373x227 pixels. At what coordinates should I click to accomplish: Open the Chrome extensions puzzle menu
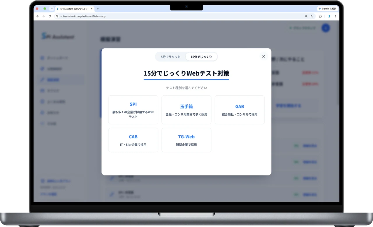point(320,16)
